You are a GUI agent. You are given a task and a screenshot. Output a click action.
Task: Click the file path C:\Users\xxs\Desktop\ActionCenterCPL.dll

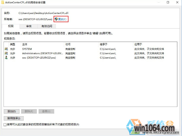click(x=44, y=13)
